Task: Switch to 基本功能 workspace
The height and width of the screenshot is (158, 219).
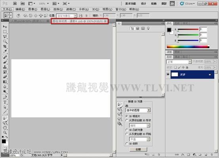Action: point(130,4)
